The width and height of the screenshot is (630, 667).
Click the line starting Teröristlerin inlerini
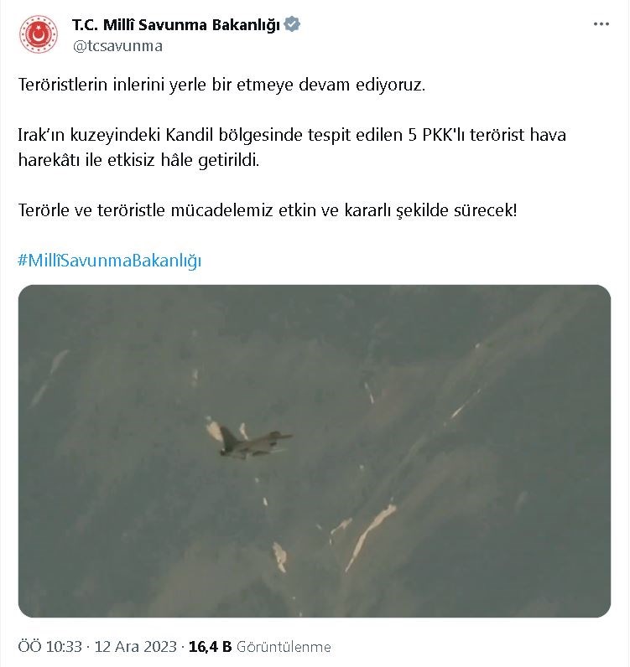click(221, 85)
